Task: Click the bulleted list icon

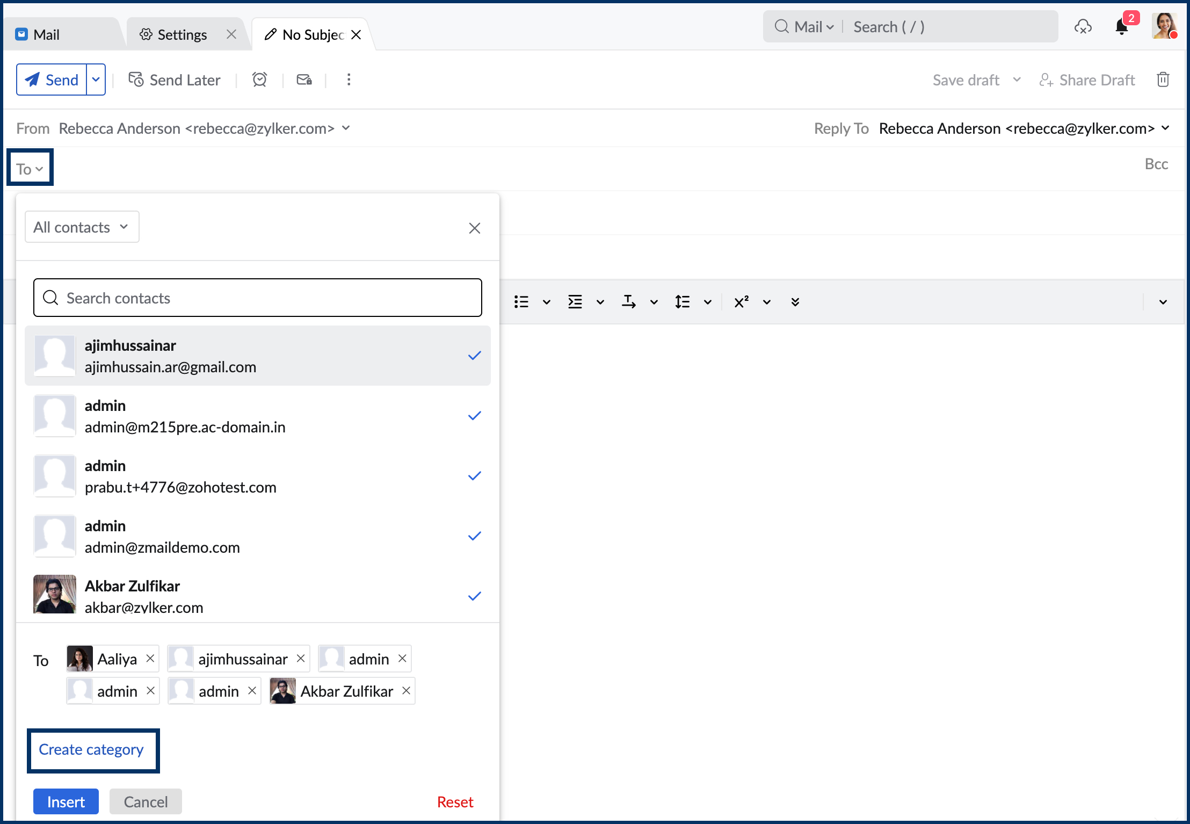Action: [x=521, y=302]
